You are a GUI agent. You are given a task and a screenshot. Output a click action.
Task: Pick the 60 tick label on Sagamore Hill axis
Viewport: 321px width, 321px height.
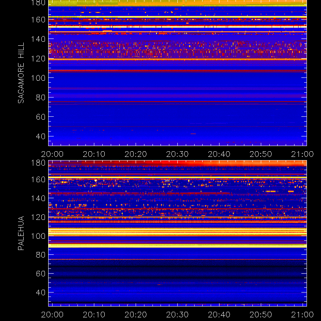(41, 117)
